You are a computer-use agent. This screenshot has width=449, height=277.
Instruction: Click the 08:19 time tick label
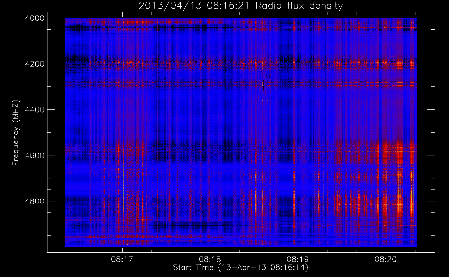(x=298, y=260)
